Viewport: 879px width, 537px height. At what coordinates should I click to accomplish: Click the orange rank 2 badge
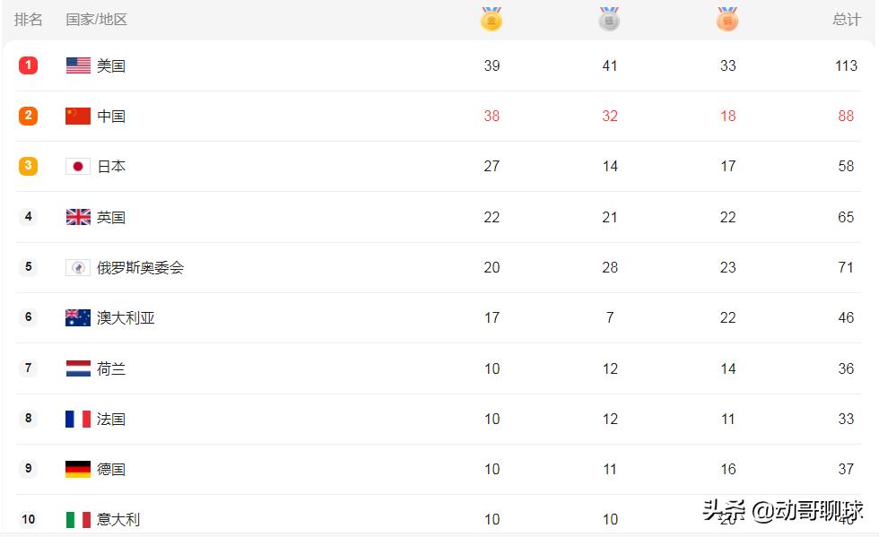point(28,116)
